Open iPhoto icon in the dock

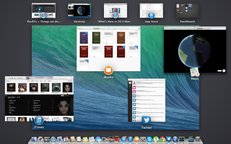tap(111, 139)
